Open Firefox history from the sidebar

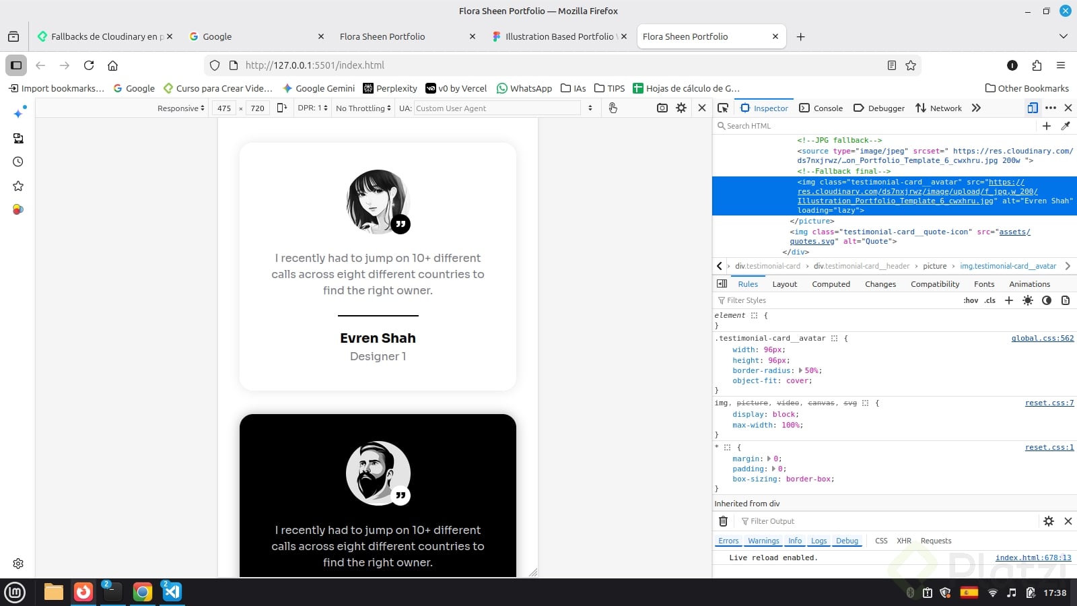click(x=18, y=162)
